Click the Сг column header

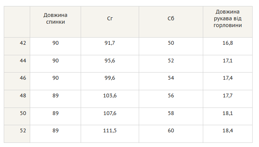110,19
